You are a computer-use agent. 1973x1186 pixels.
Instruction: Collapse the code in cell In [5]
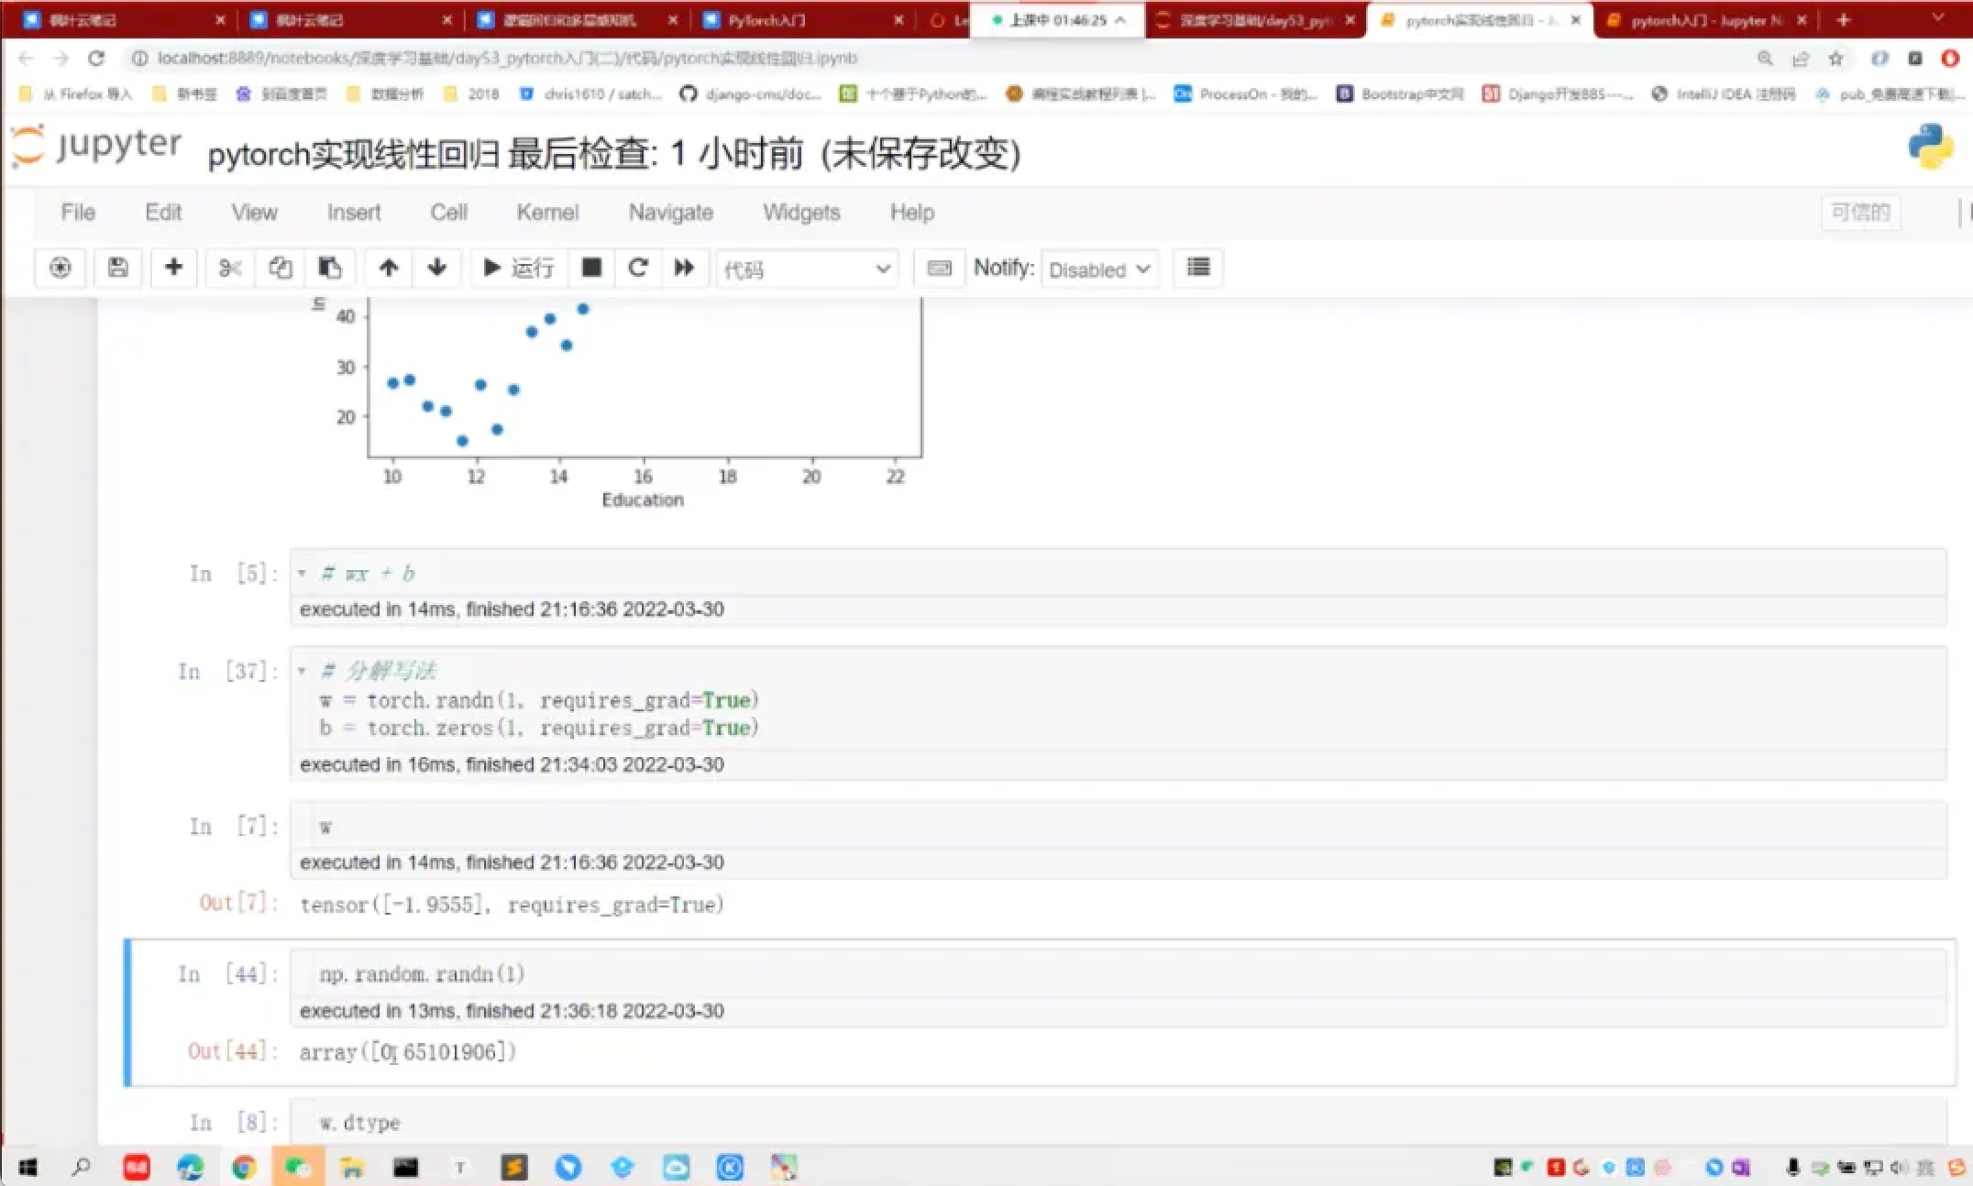click(x=302, y=573)
